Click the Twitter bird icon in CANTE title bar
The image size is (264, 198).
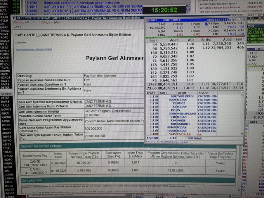(230, 20)
